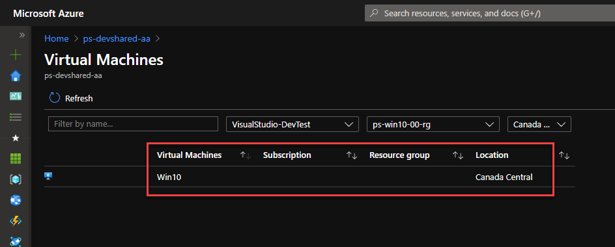The image size is (615, 247).
Task: Sort by the Location column arrows
Action: [564, 155]
